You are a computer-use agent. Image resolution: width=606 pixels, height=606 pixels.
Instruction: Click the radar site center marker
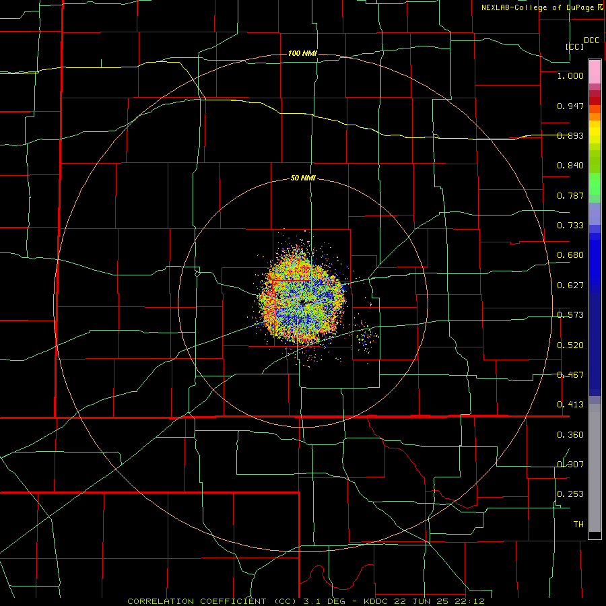[x=303, y=302]
